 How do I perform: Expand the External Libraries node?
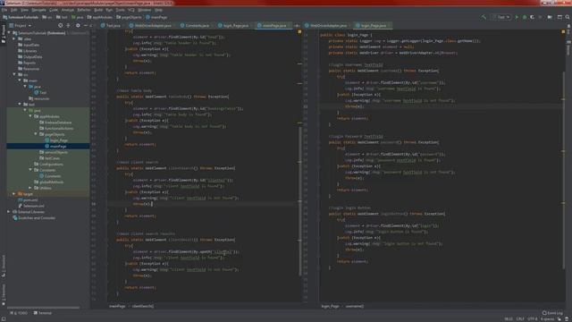point(9,212)
